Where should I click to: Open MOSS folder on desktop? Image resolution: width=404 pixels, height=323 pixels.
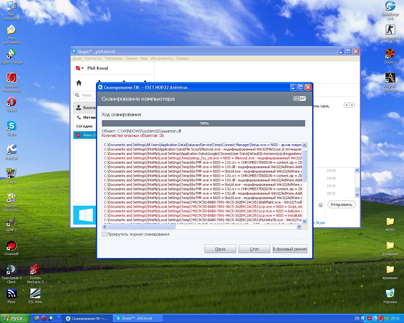click(x=390, y=224)
